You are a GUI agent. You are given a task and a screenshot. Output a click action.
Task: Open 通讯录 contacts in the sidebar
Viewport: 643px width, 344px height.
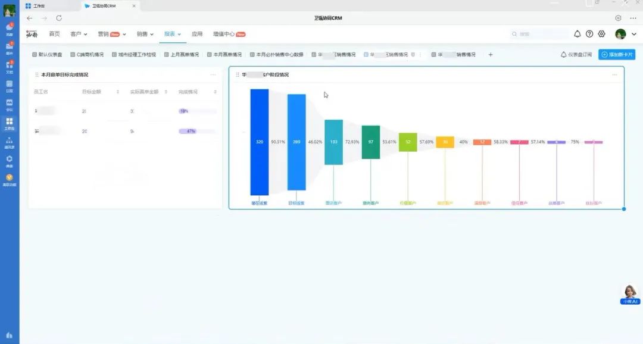(10, 142)
